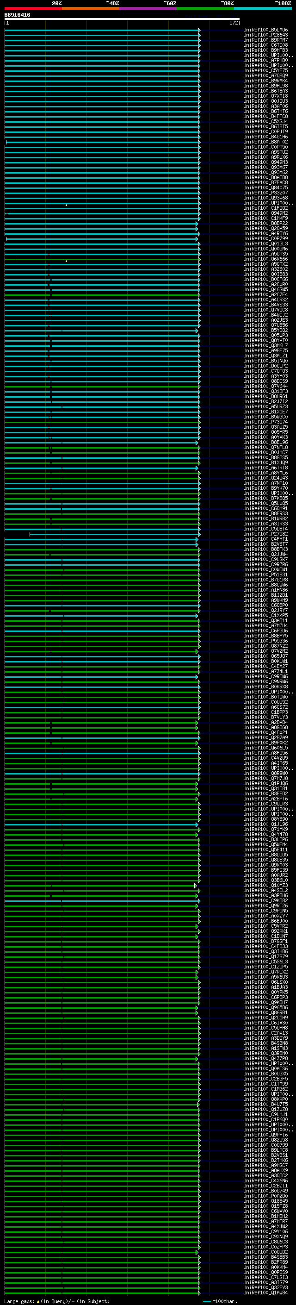Select the hit label UniRef100_C1FDQ2
The height and width of the screenshot is (1305, 296).
(265, 208)
